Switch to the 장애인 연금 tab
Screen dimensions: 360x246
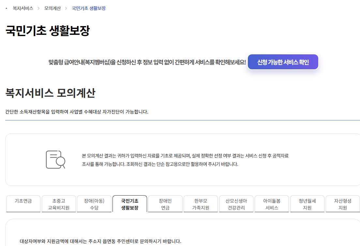coord(165,204)
